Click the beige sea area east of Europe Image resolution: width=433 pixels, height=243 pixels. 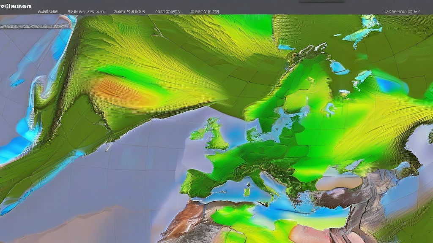pos(338,183)
